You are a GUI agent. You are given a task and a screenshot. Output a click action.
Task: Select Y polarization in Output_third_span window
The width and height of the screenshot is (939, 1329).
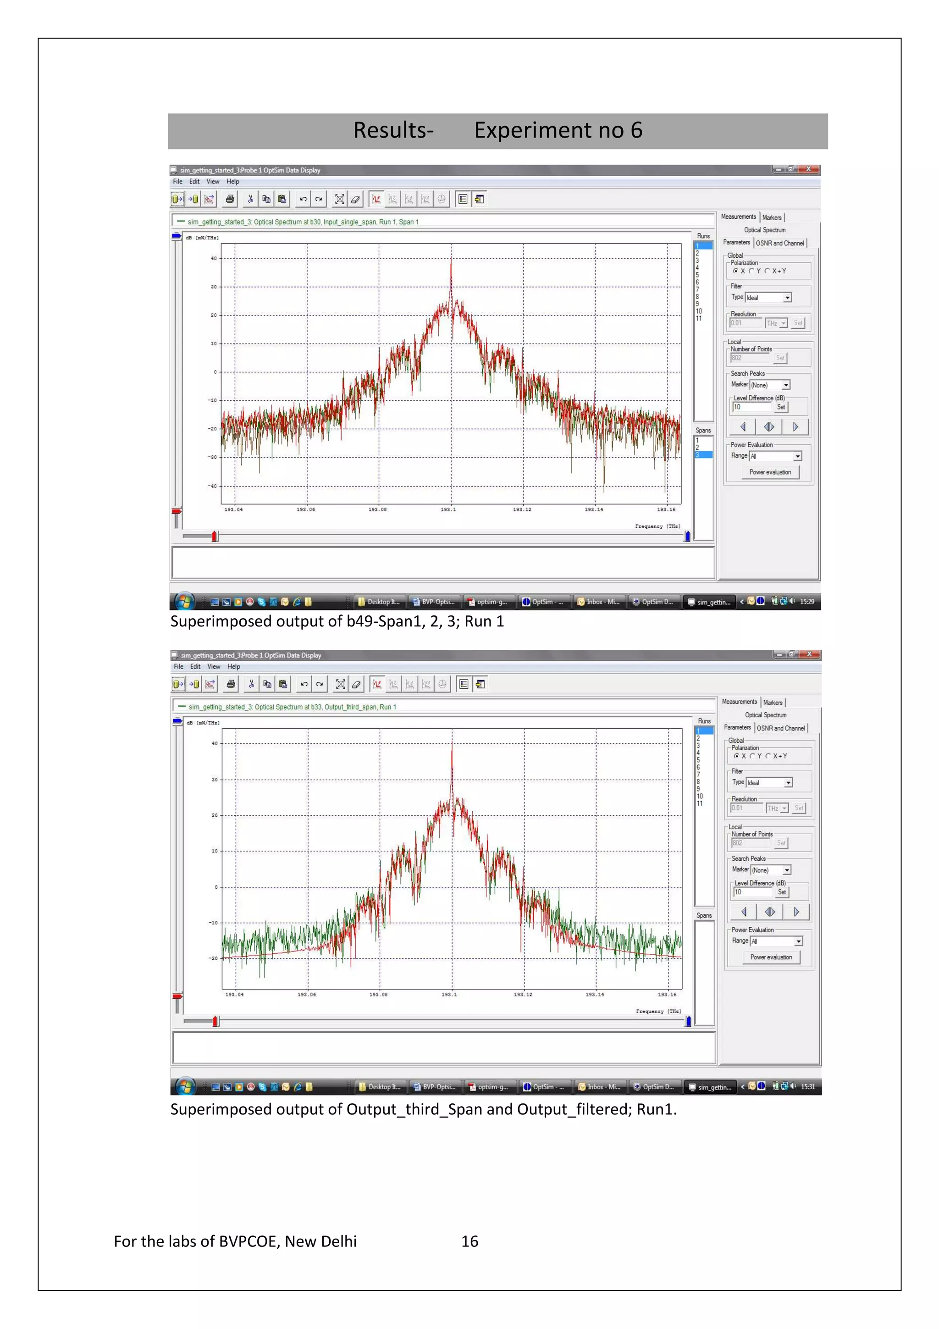pyautogui.click(x=753, y=756)
